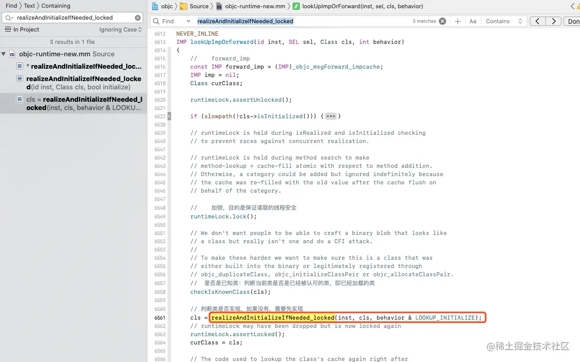
Task: Click the editor find bar magnifier icon
Action: click(x=157, y=21)
